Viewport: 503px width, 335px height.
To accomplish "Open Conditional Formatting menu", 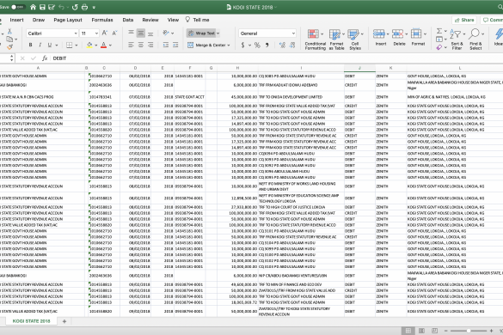I will pyautogui.click(x=315, y=40).
